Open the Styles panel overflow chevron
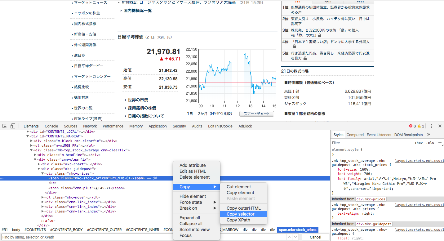444x241 pixels. point(428,135)
